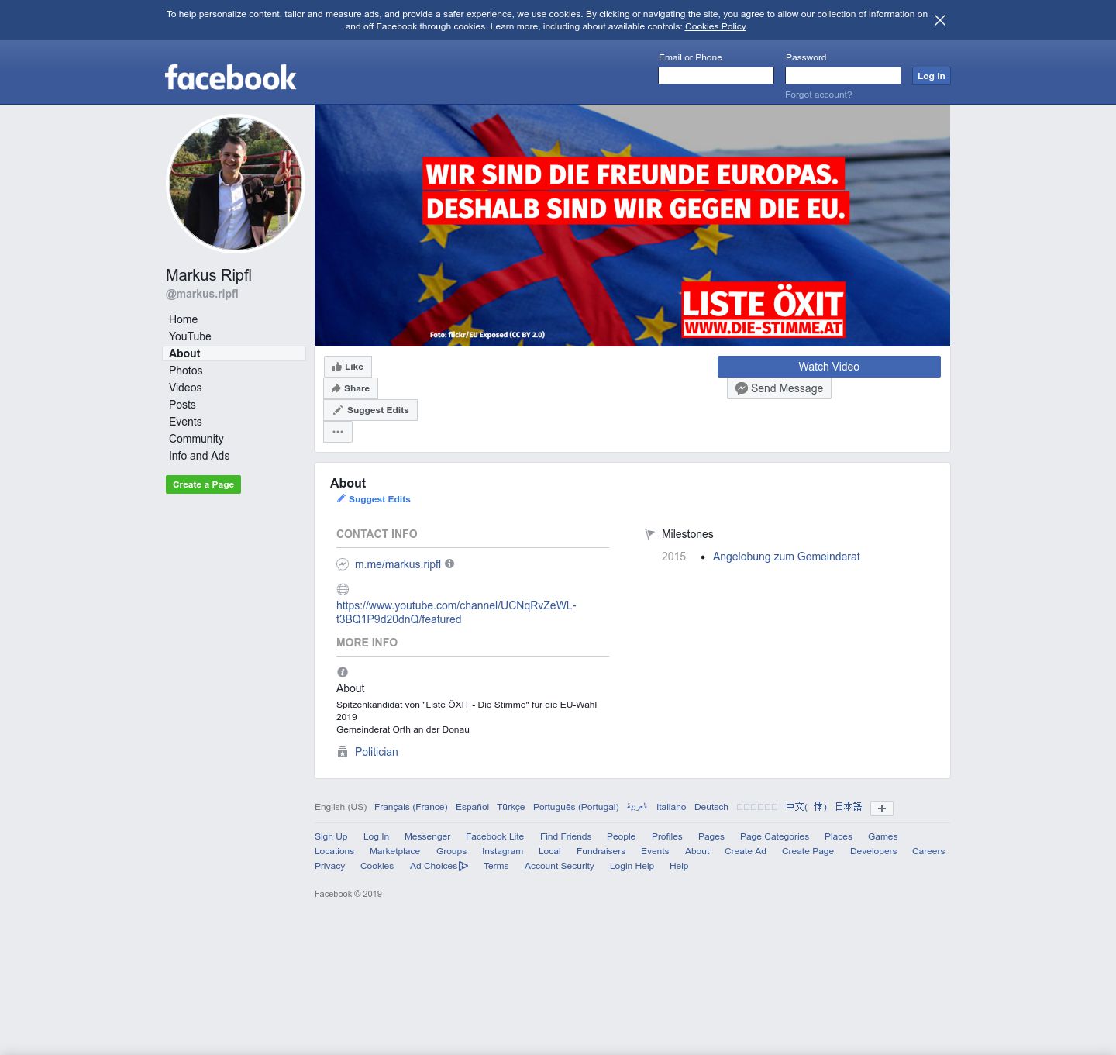Open Facebook Lite footer link

pos(494,836)
